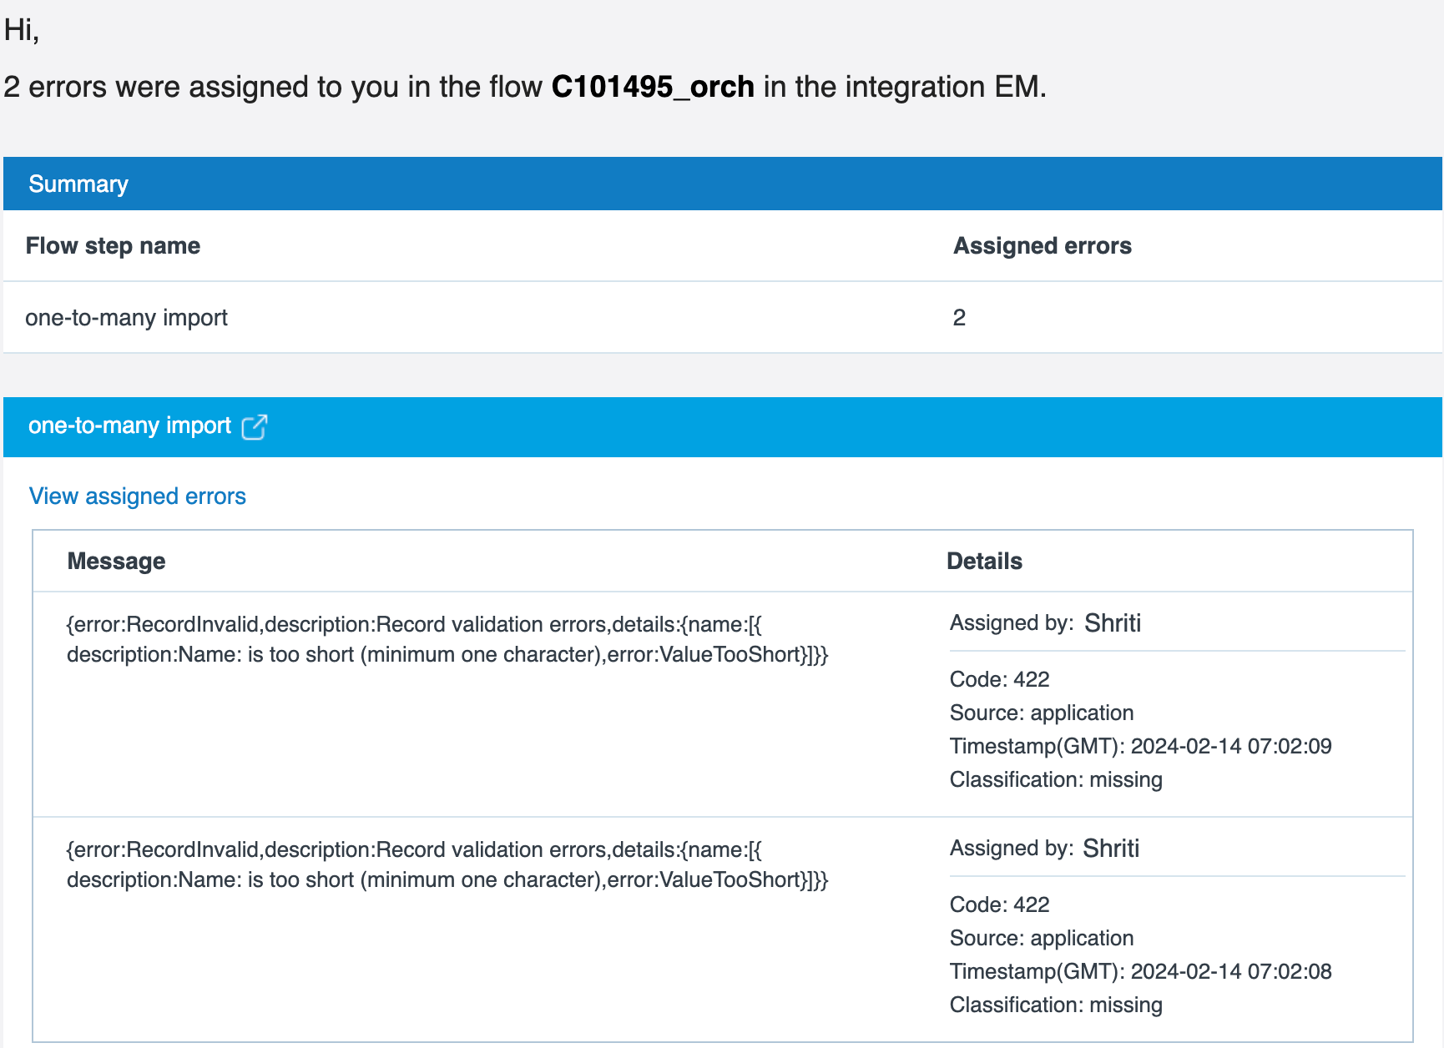
Task: Open the View assigned errors link
Action: pyautogui.click(x=137, y=496)
